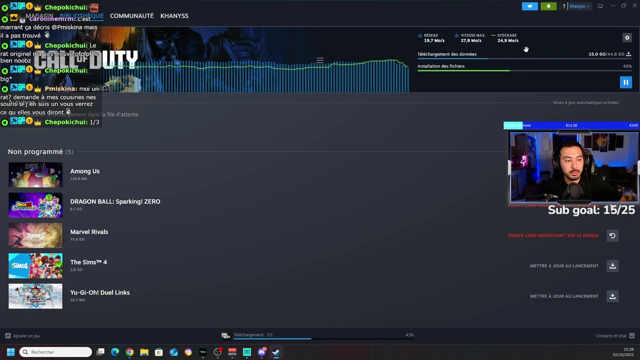Click the VITESSE MAX. 27,8 Mo/s stat

pos(470,38)
